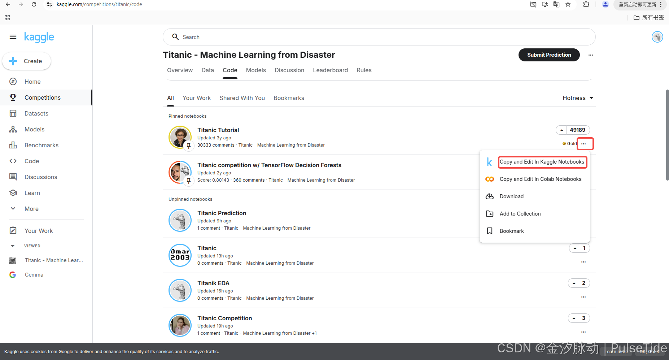
Task: Click Omar2003 author avatar
Action: [180, 255]
